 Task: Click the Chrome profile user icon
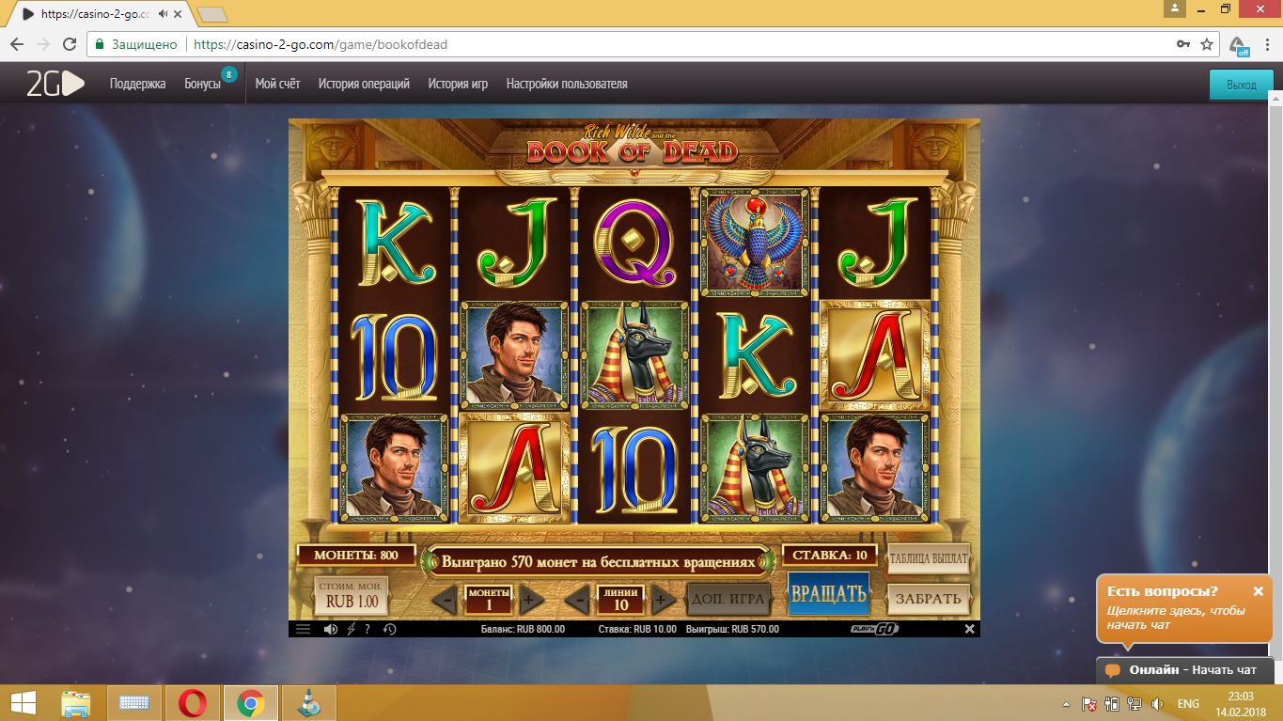point(1175,8)
